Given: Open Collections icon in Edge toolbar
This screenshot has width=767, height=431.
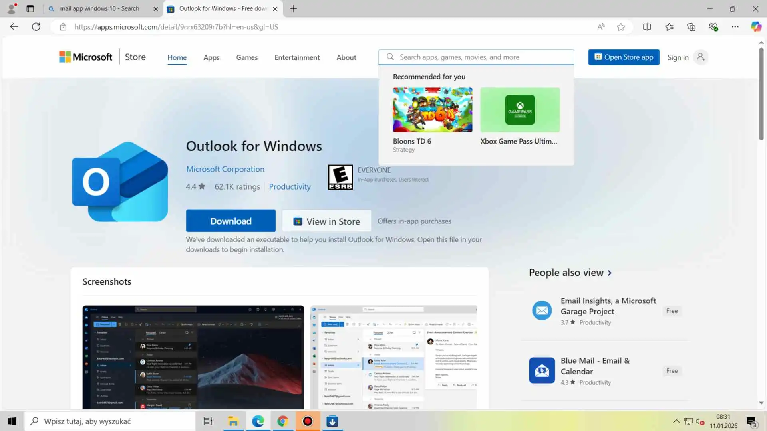Looking at the screenshot, I should 691,27.
